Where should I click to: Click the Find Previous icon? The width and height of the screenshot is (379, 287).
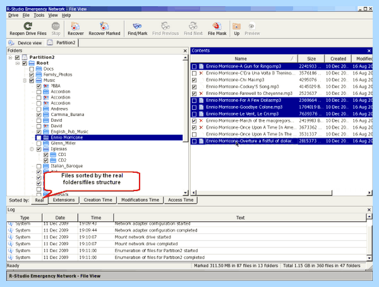point(165,26)
